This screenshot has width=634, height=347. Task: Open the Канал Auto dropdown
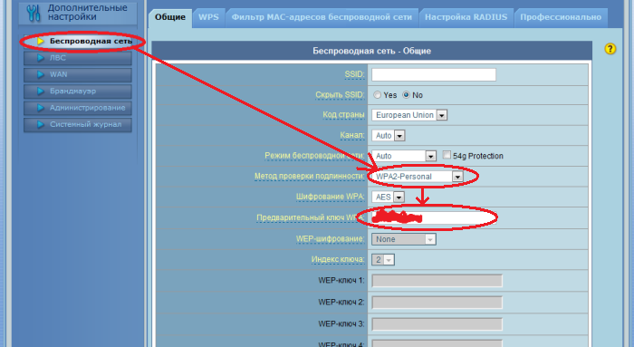[389, 136]
